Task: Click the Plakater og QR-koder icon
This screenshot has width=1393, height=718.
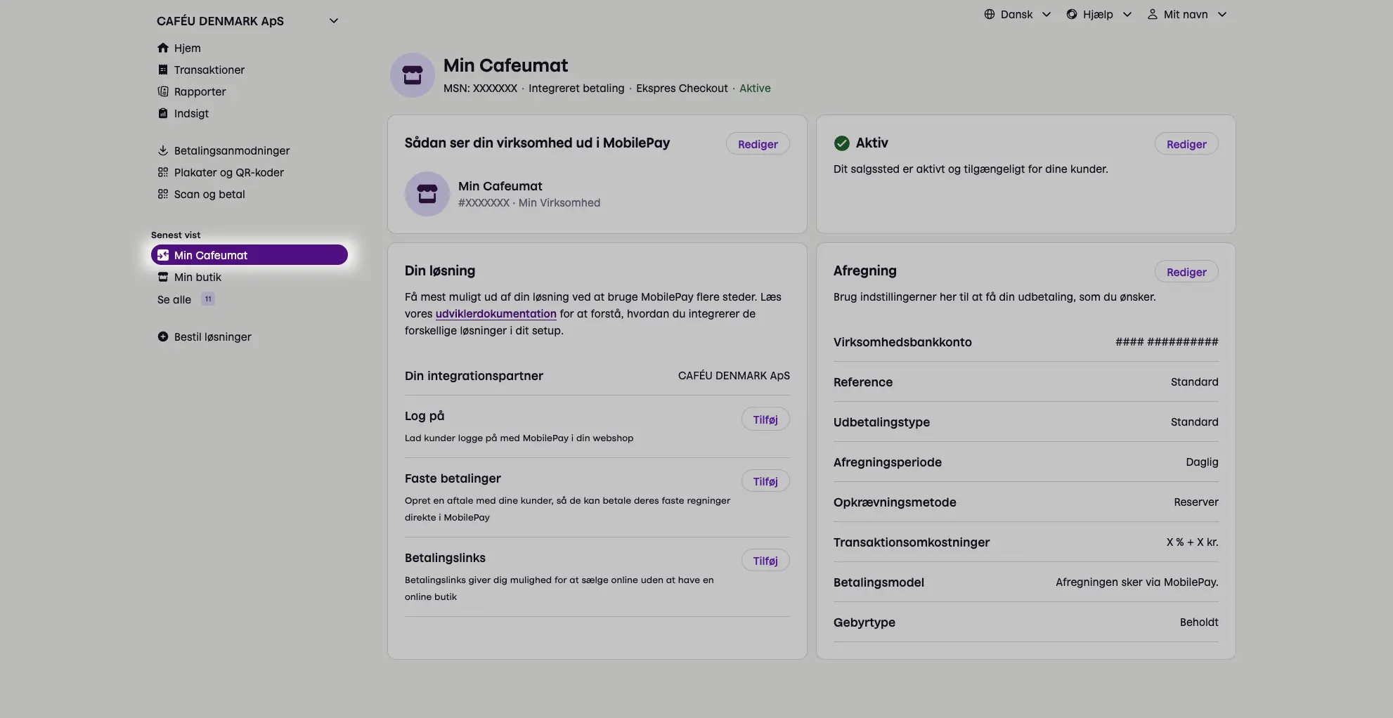Action: tap(163, 172)
